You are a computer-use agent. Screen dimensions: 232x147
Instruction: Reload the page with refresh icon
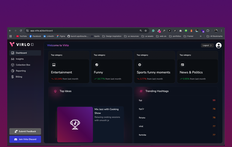coord(21,31)
